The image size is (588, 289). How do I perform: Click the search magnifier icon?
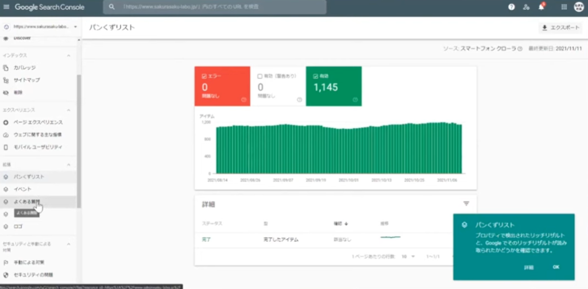tap(111, 7)
